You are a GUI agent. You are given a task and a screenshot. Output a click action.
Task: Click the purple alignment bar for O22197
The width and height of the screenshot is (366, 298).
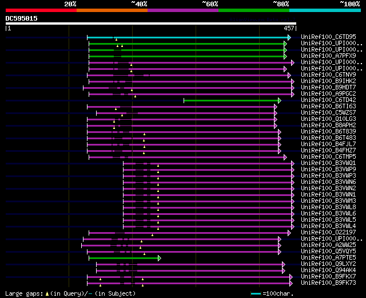coord(189,233)
